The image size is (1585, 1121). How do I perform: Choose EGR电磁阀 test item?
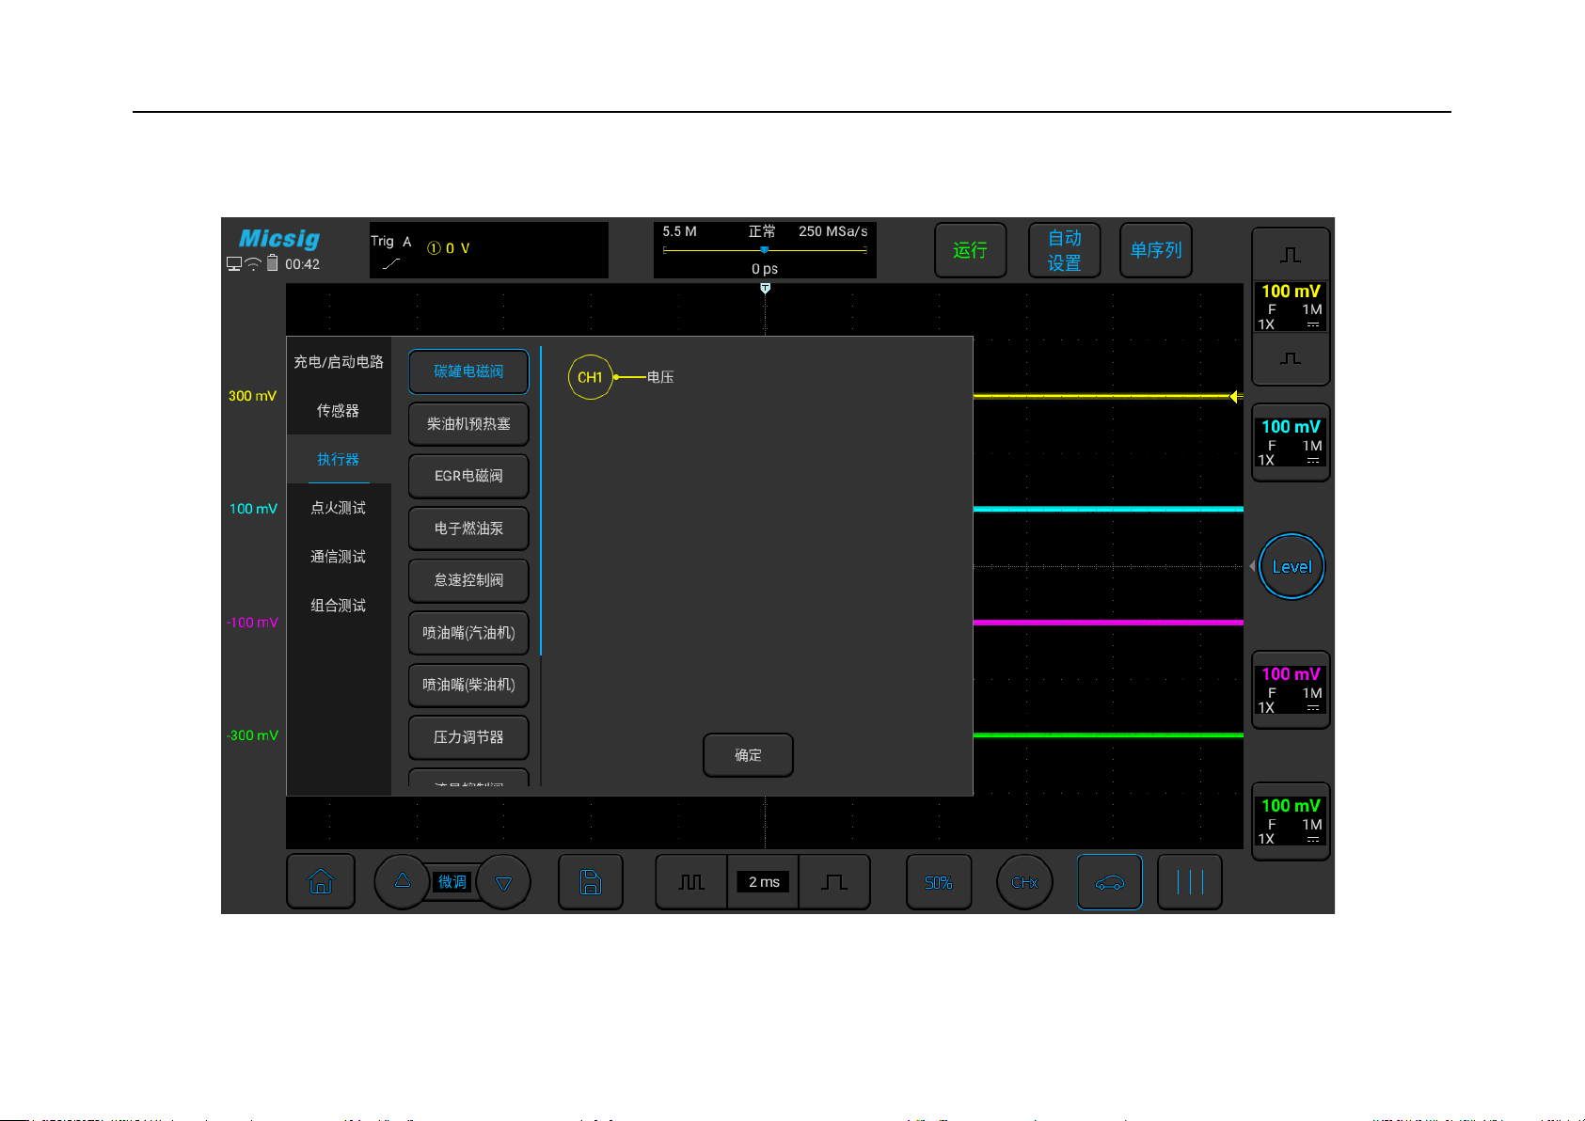click(468, 476)
